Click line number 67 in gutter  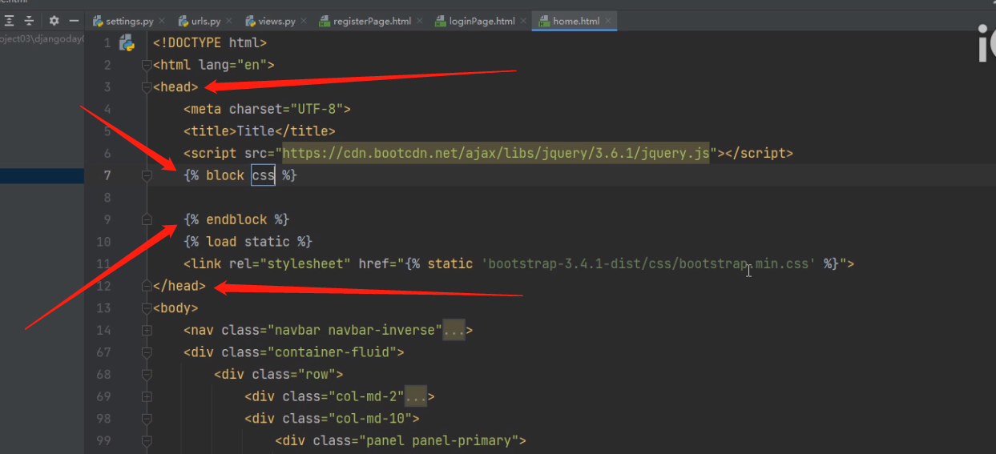coord(104,352)
